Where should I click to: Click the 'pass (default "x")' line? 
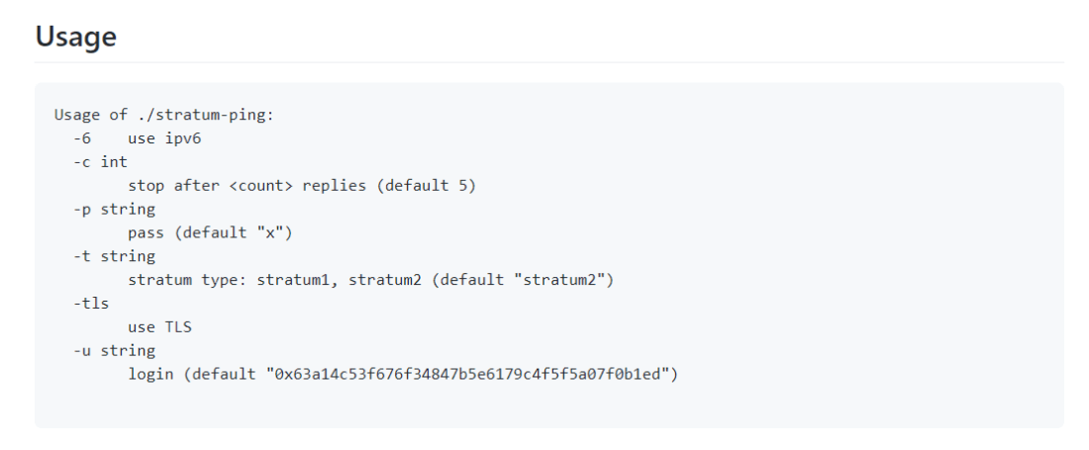(x=210, y=233)
